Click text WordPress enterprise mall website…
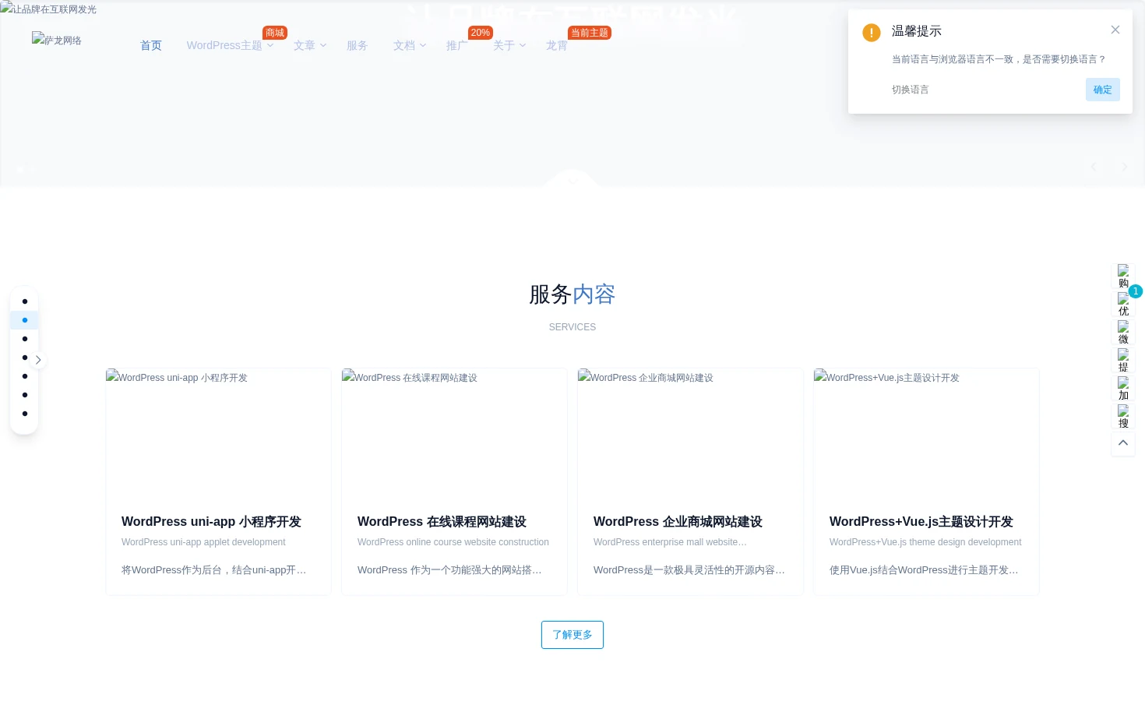 point(670,542)
